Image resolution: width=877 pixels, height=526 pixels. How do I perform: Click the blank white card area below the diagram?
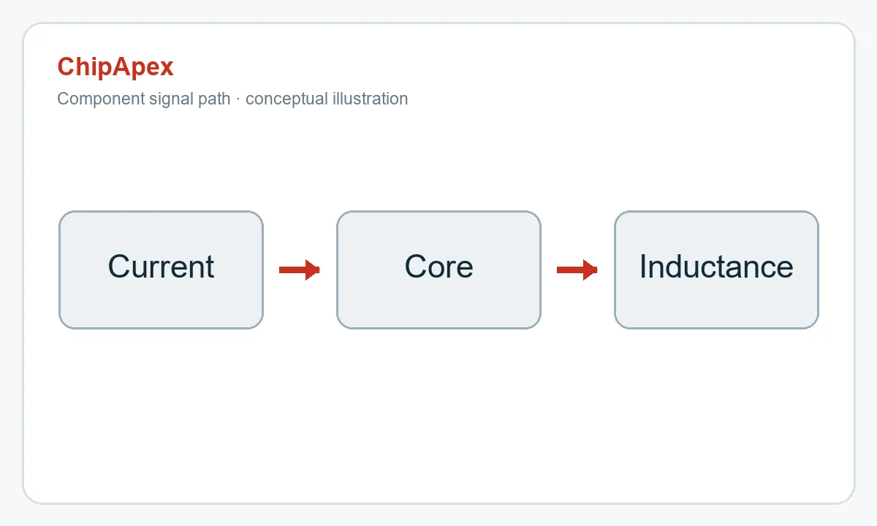(x=438, y=416)
